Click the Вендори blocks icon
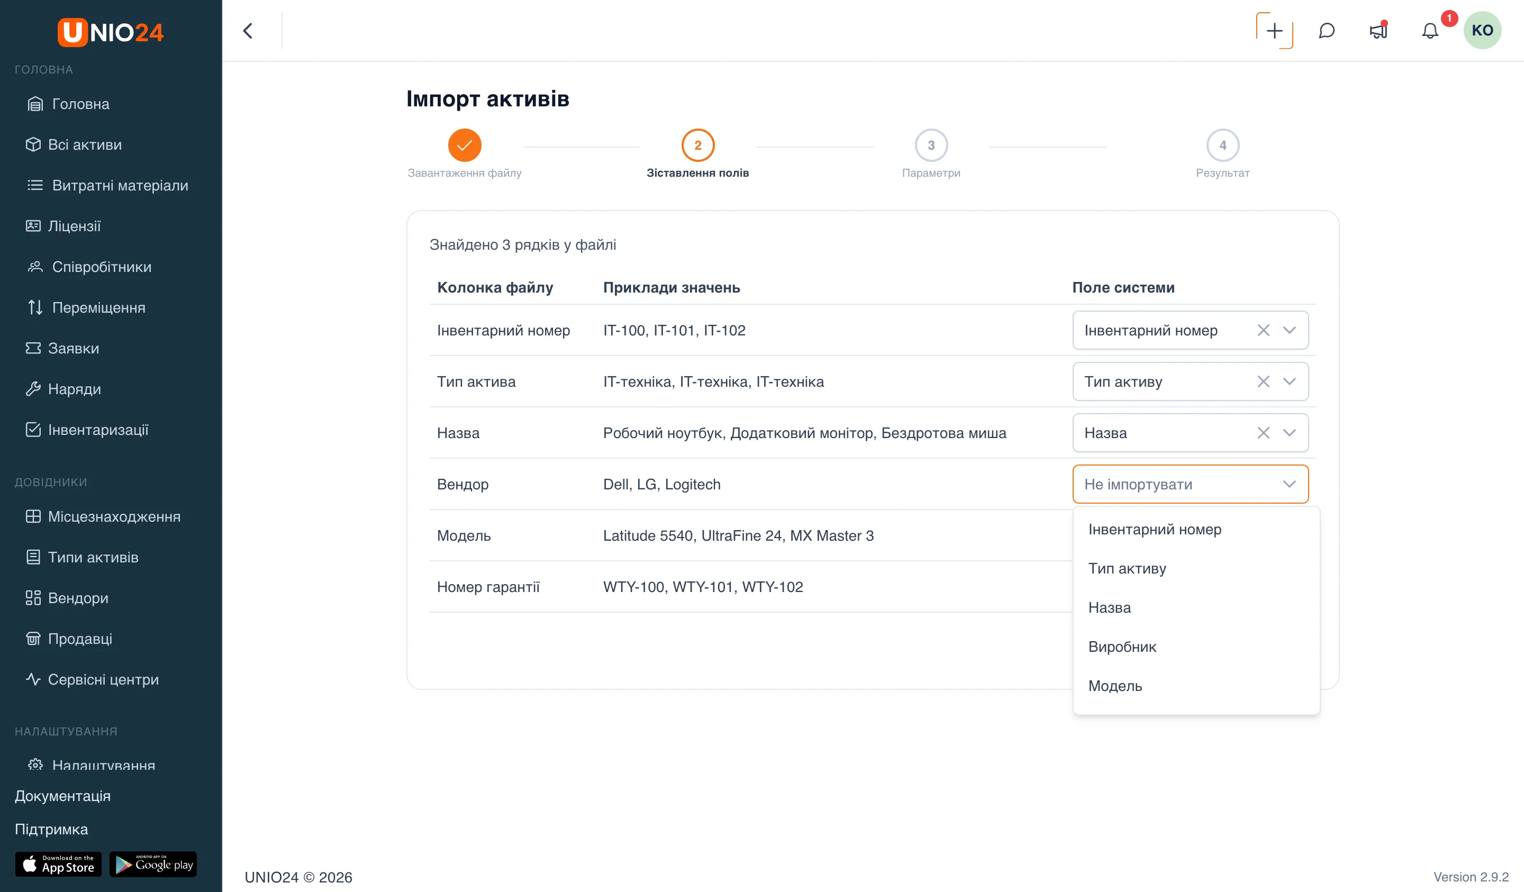Screen dimensions: 1524x892 pos(33,598)
